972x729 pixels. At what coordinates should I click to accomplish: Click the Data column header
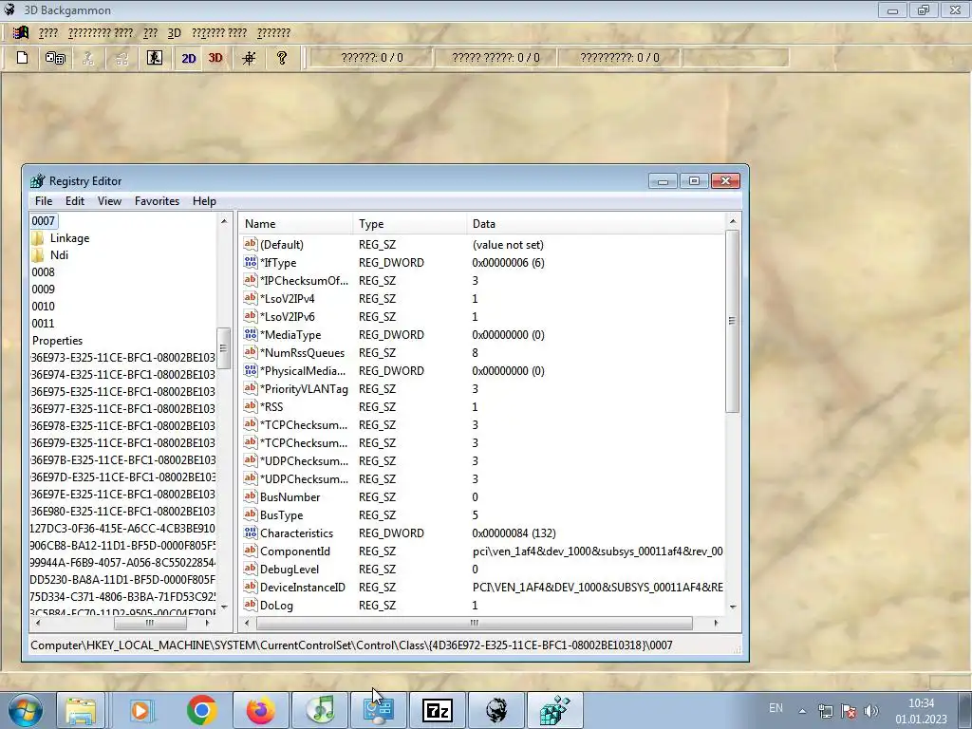tap(595, 224)
